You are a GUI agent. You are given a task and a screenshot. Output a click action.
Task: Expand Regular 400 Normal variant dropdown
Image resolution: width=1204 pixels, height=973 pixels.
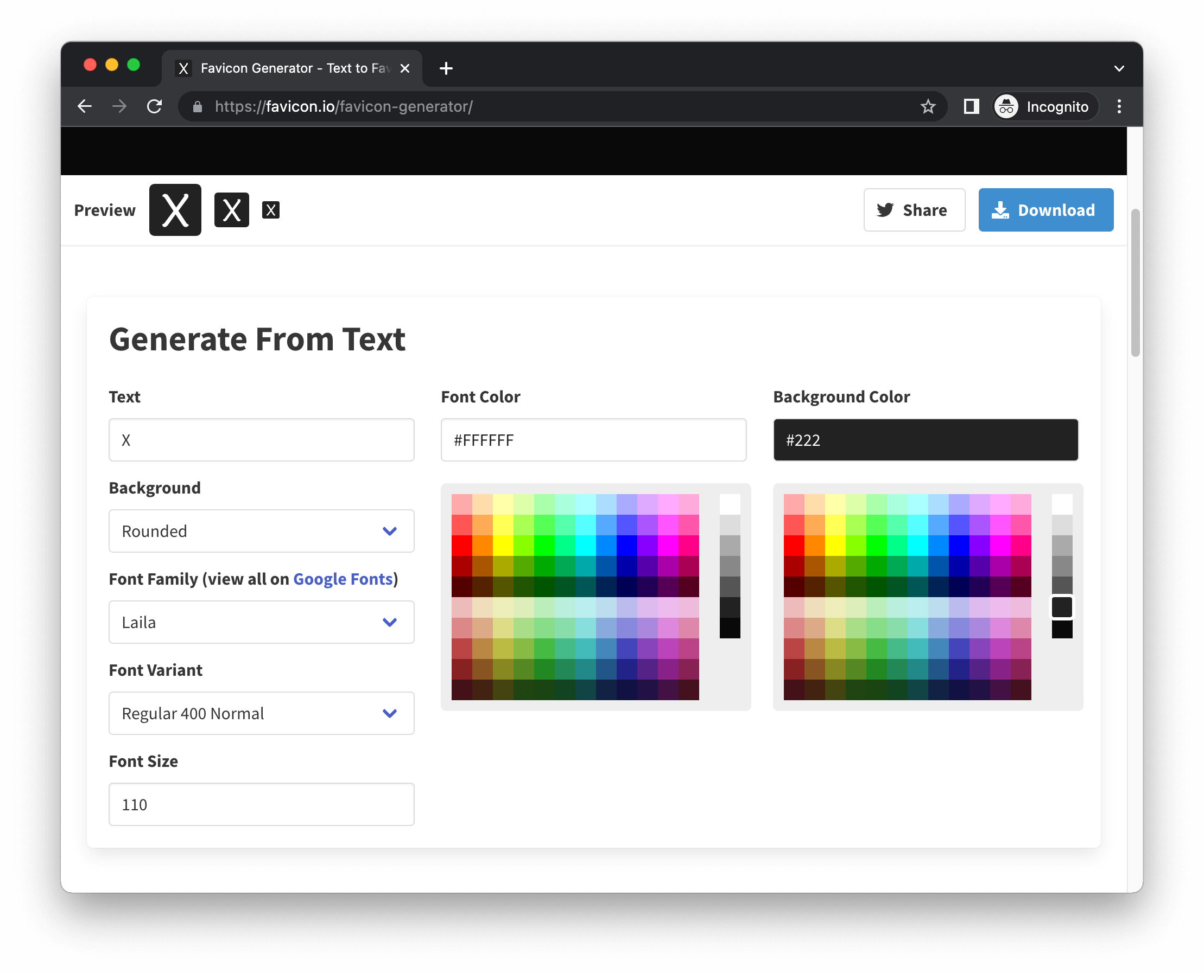262,713
